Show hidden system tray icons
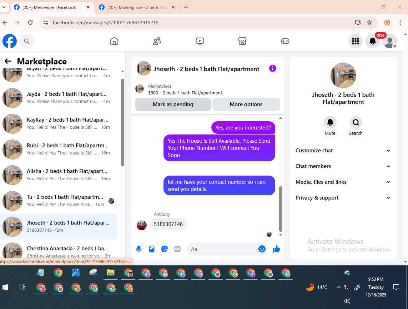408x309 pixels. [338, 287]
